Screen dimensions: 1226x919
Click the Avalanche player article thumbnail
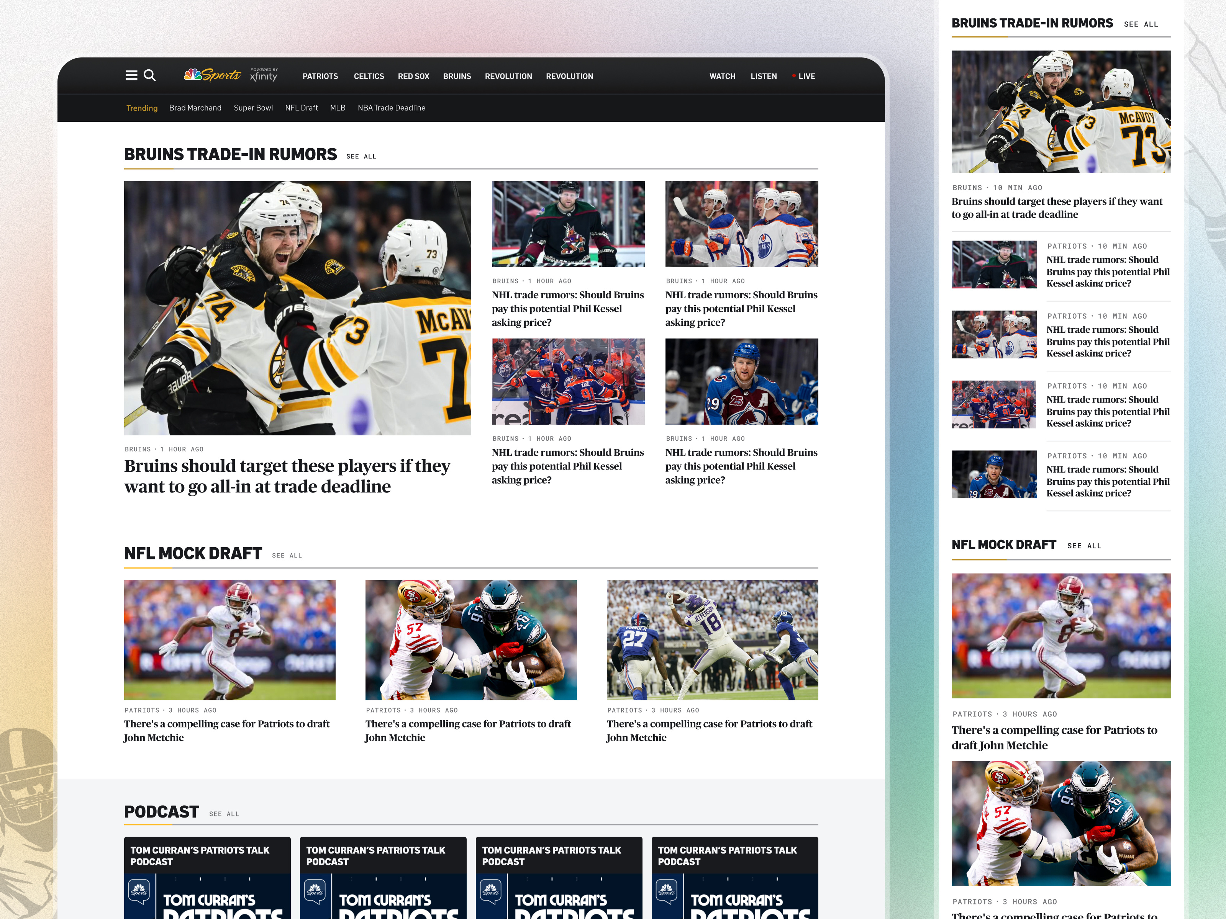pyautogui.click(x=741, y=382)
